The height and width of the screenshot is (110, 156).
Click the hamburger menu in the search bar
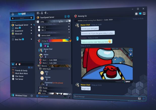click(13, 18)
